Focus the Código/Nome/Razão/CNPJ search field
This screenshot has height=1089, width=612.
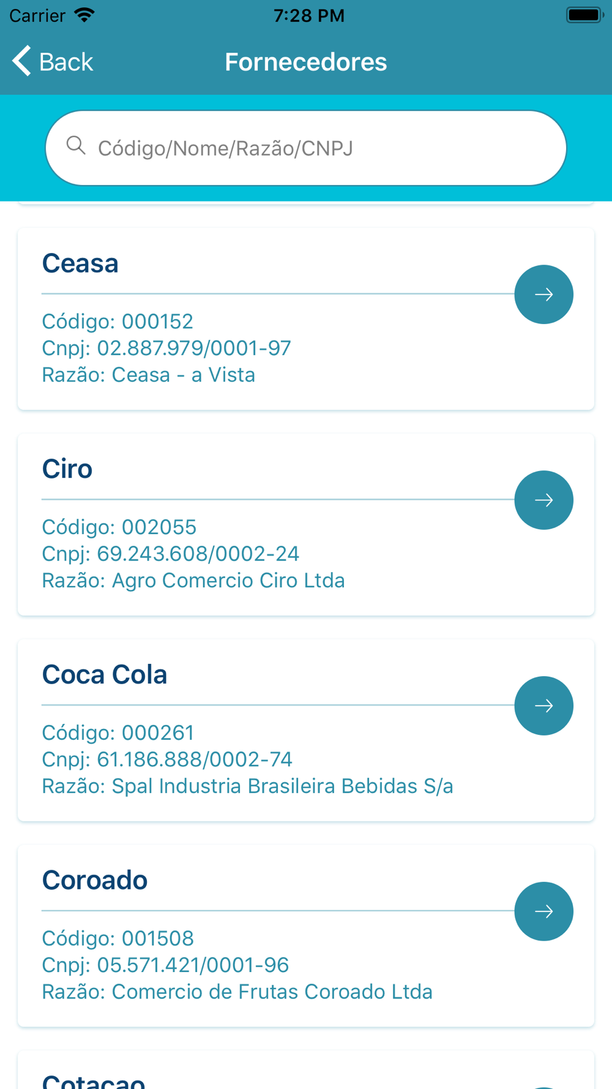coord(306,148)
